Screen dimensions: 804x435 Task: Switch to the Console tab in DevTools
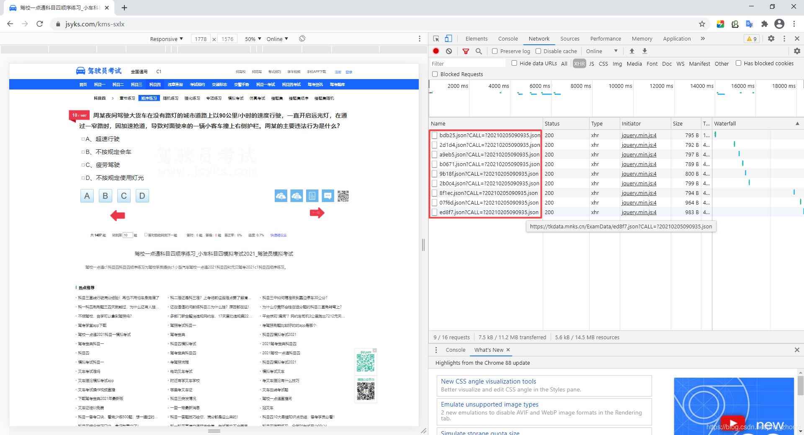coord(508,38)
